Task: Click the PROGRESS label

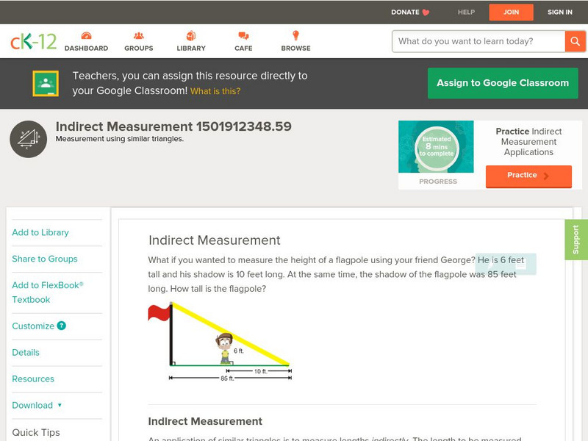Action: [438, 182]
